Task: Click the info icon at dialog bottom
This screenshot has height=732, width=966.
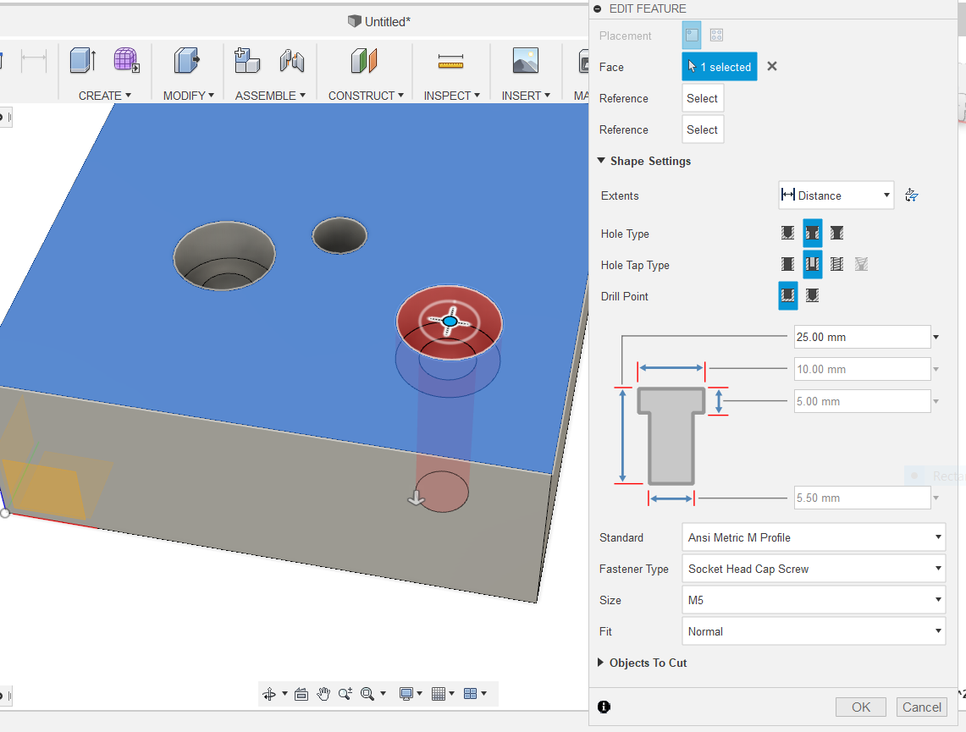Action: [x=604, y=707]
